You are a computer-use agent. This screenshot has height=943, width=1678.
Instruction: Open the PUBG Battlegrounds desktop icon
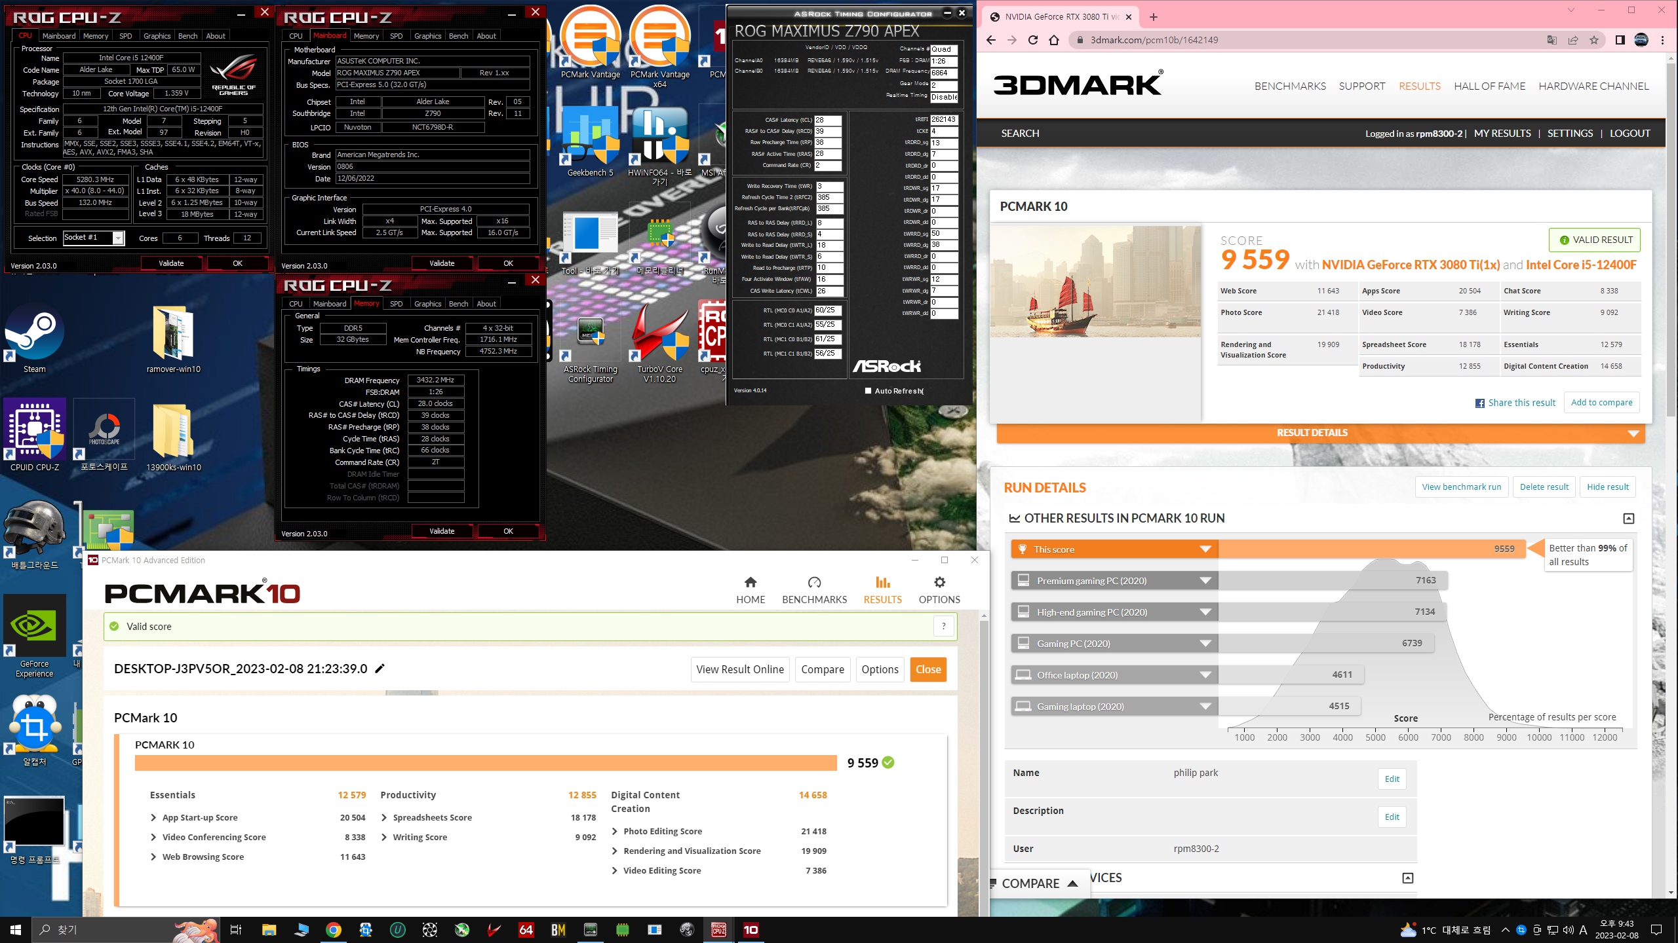35,534
